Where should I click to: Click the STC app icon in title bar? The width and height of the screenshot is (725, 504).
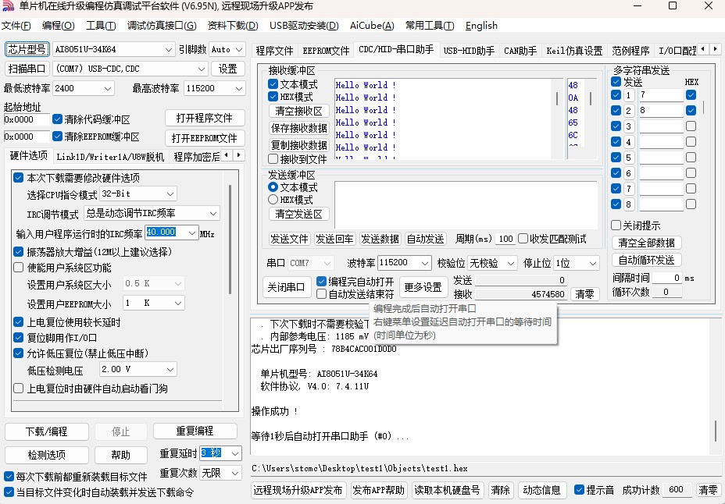click(9, 6)
